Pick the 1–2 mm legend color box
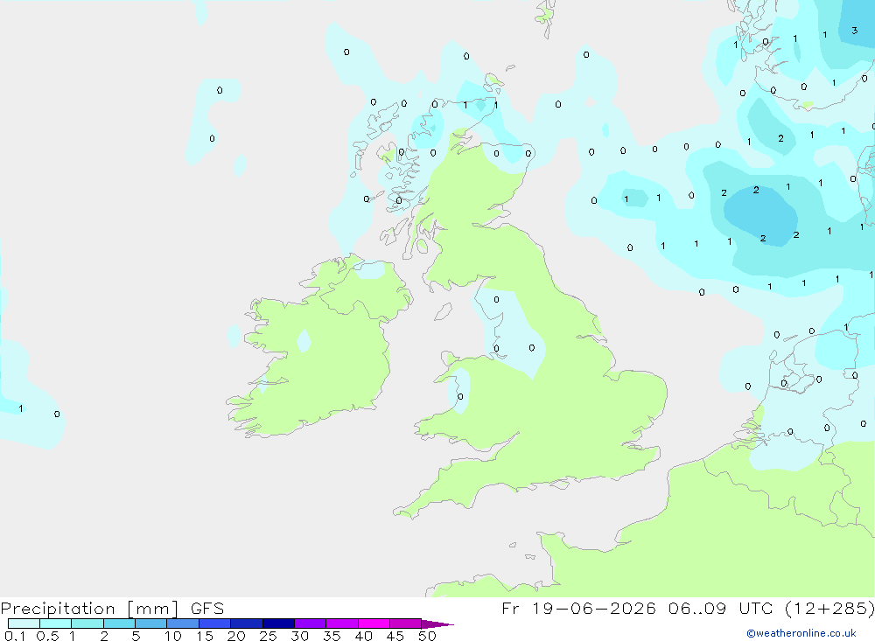The height and width of the screenshot is (641, 875). (87, 624)
